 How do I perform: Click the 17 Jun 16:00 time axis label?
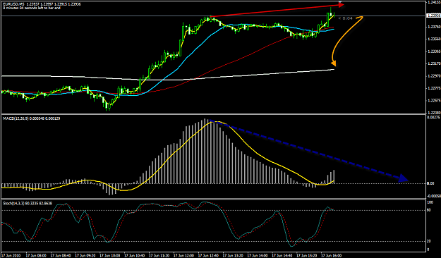[x=332, y=255]
